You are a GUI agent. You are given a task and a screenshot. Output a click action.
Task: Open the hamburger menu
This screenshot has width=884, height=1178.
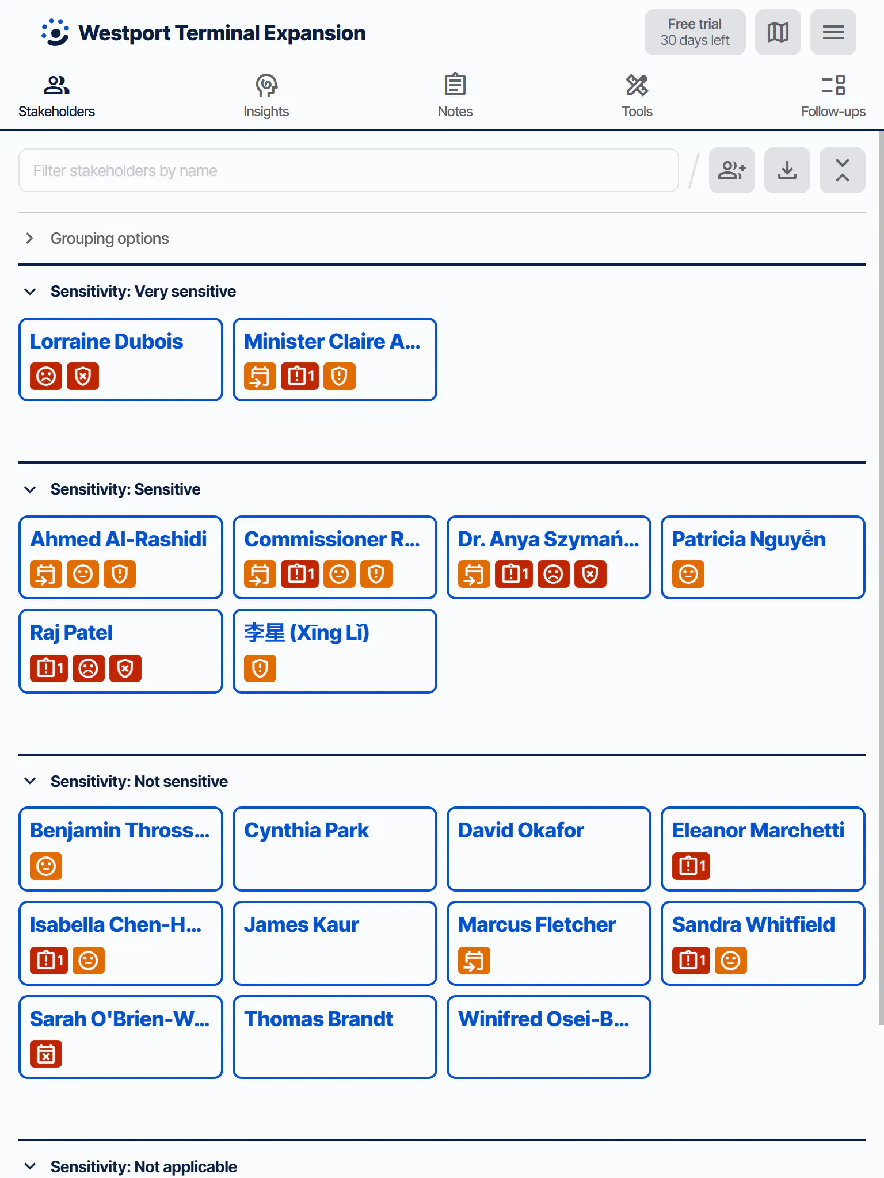click(833, 32)
